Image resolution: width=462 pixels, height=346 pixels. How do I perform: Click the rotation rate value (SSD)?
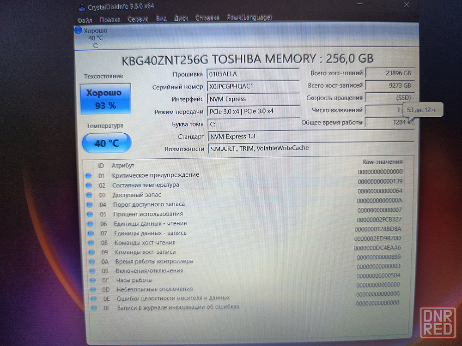tap(390, 98)
